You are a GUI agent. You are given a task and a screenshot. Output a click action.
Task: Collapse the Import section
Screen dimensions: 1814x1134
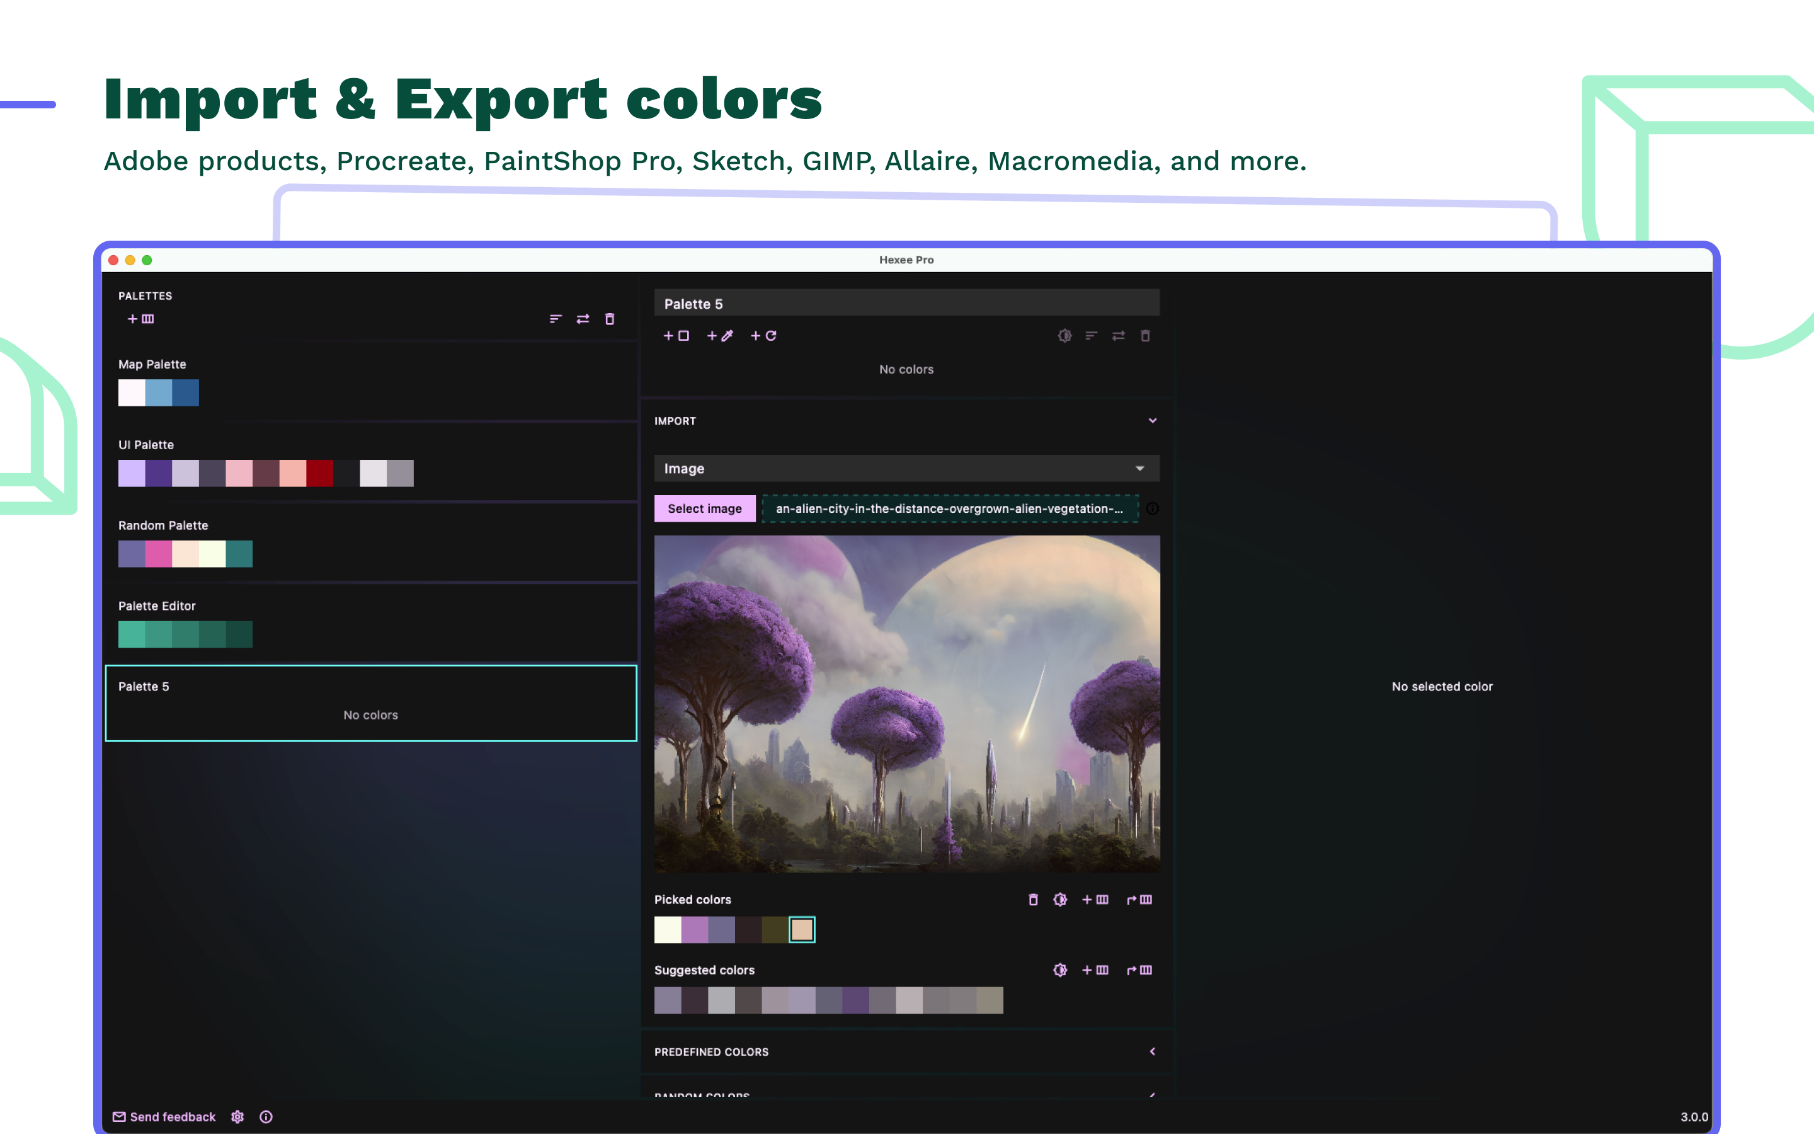tap(1153, 421)
